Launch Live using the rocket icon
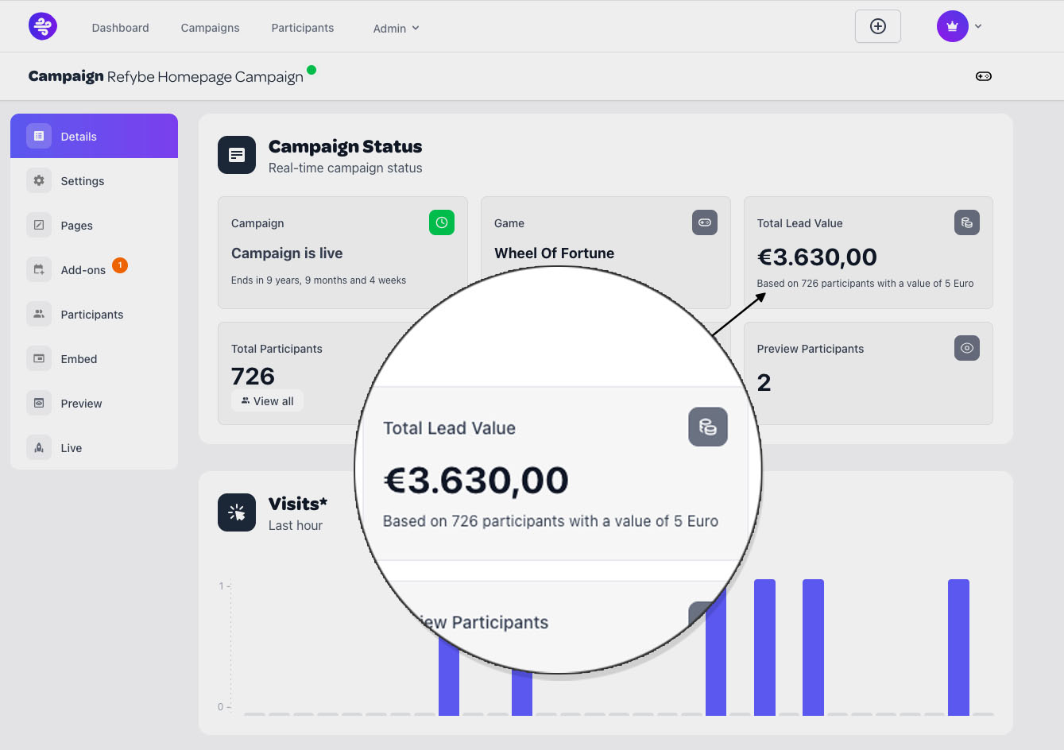The width and height of the screenshot is (1064, 750). (38, 447)
